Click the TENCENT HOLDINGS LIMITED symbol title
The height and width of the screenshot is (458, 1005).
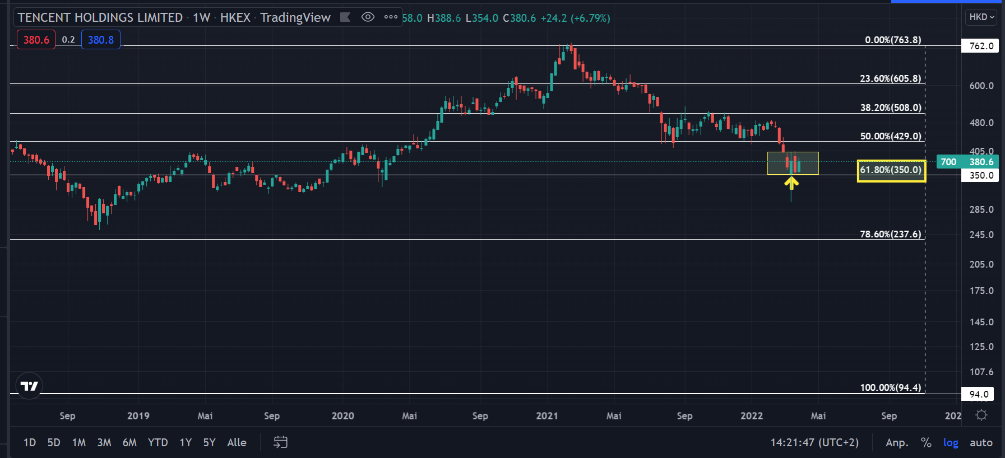(100, 17)
